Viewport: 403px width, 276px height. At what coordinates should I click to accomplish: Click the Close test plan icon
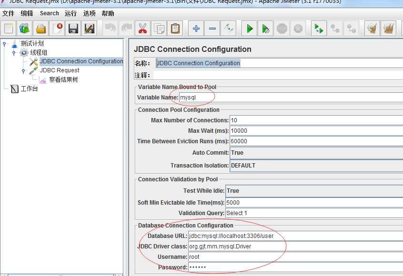(x=57, y=29)
